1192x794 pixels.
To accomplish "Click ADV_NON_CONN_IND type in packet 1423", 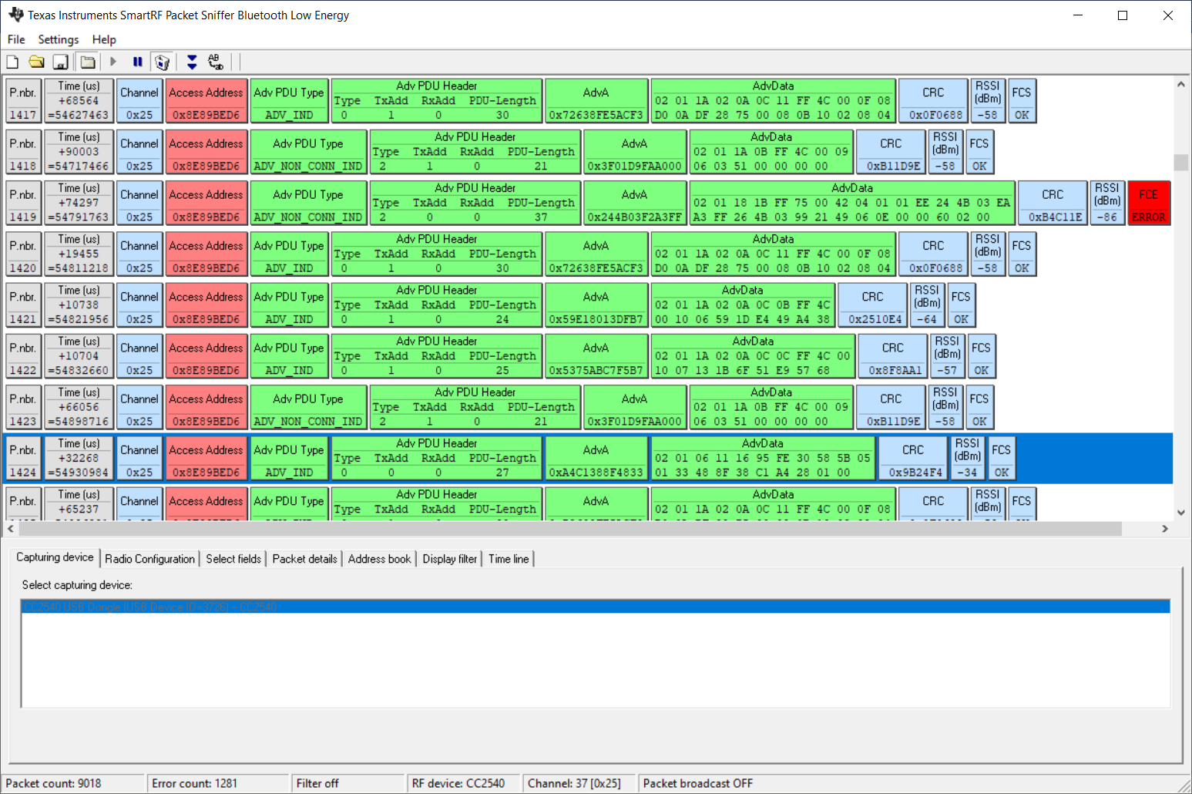I will tap(308, 407).
